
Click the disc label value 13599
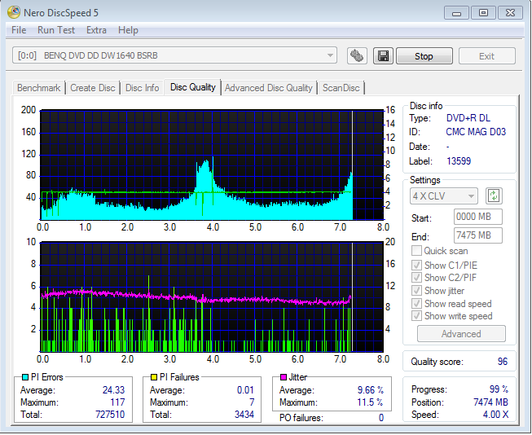click(459, 160)
